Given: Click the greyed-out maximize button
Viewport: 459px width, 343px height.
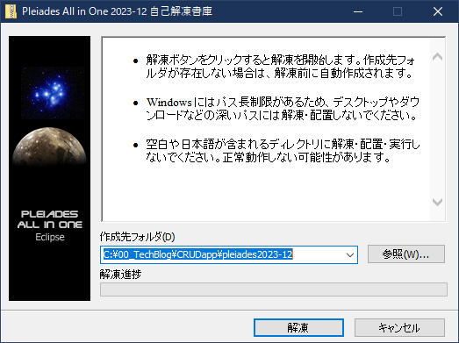Looking at the screenshot, I should click(x=398, y=11).
